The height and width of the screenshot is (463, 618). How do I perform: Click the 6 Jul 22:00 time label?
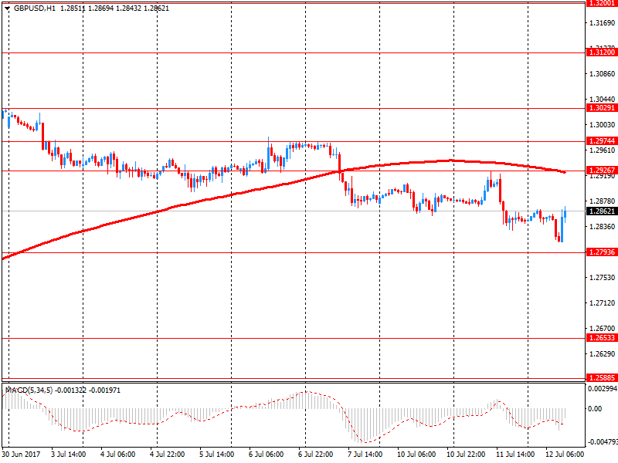click(316, 454)
